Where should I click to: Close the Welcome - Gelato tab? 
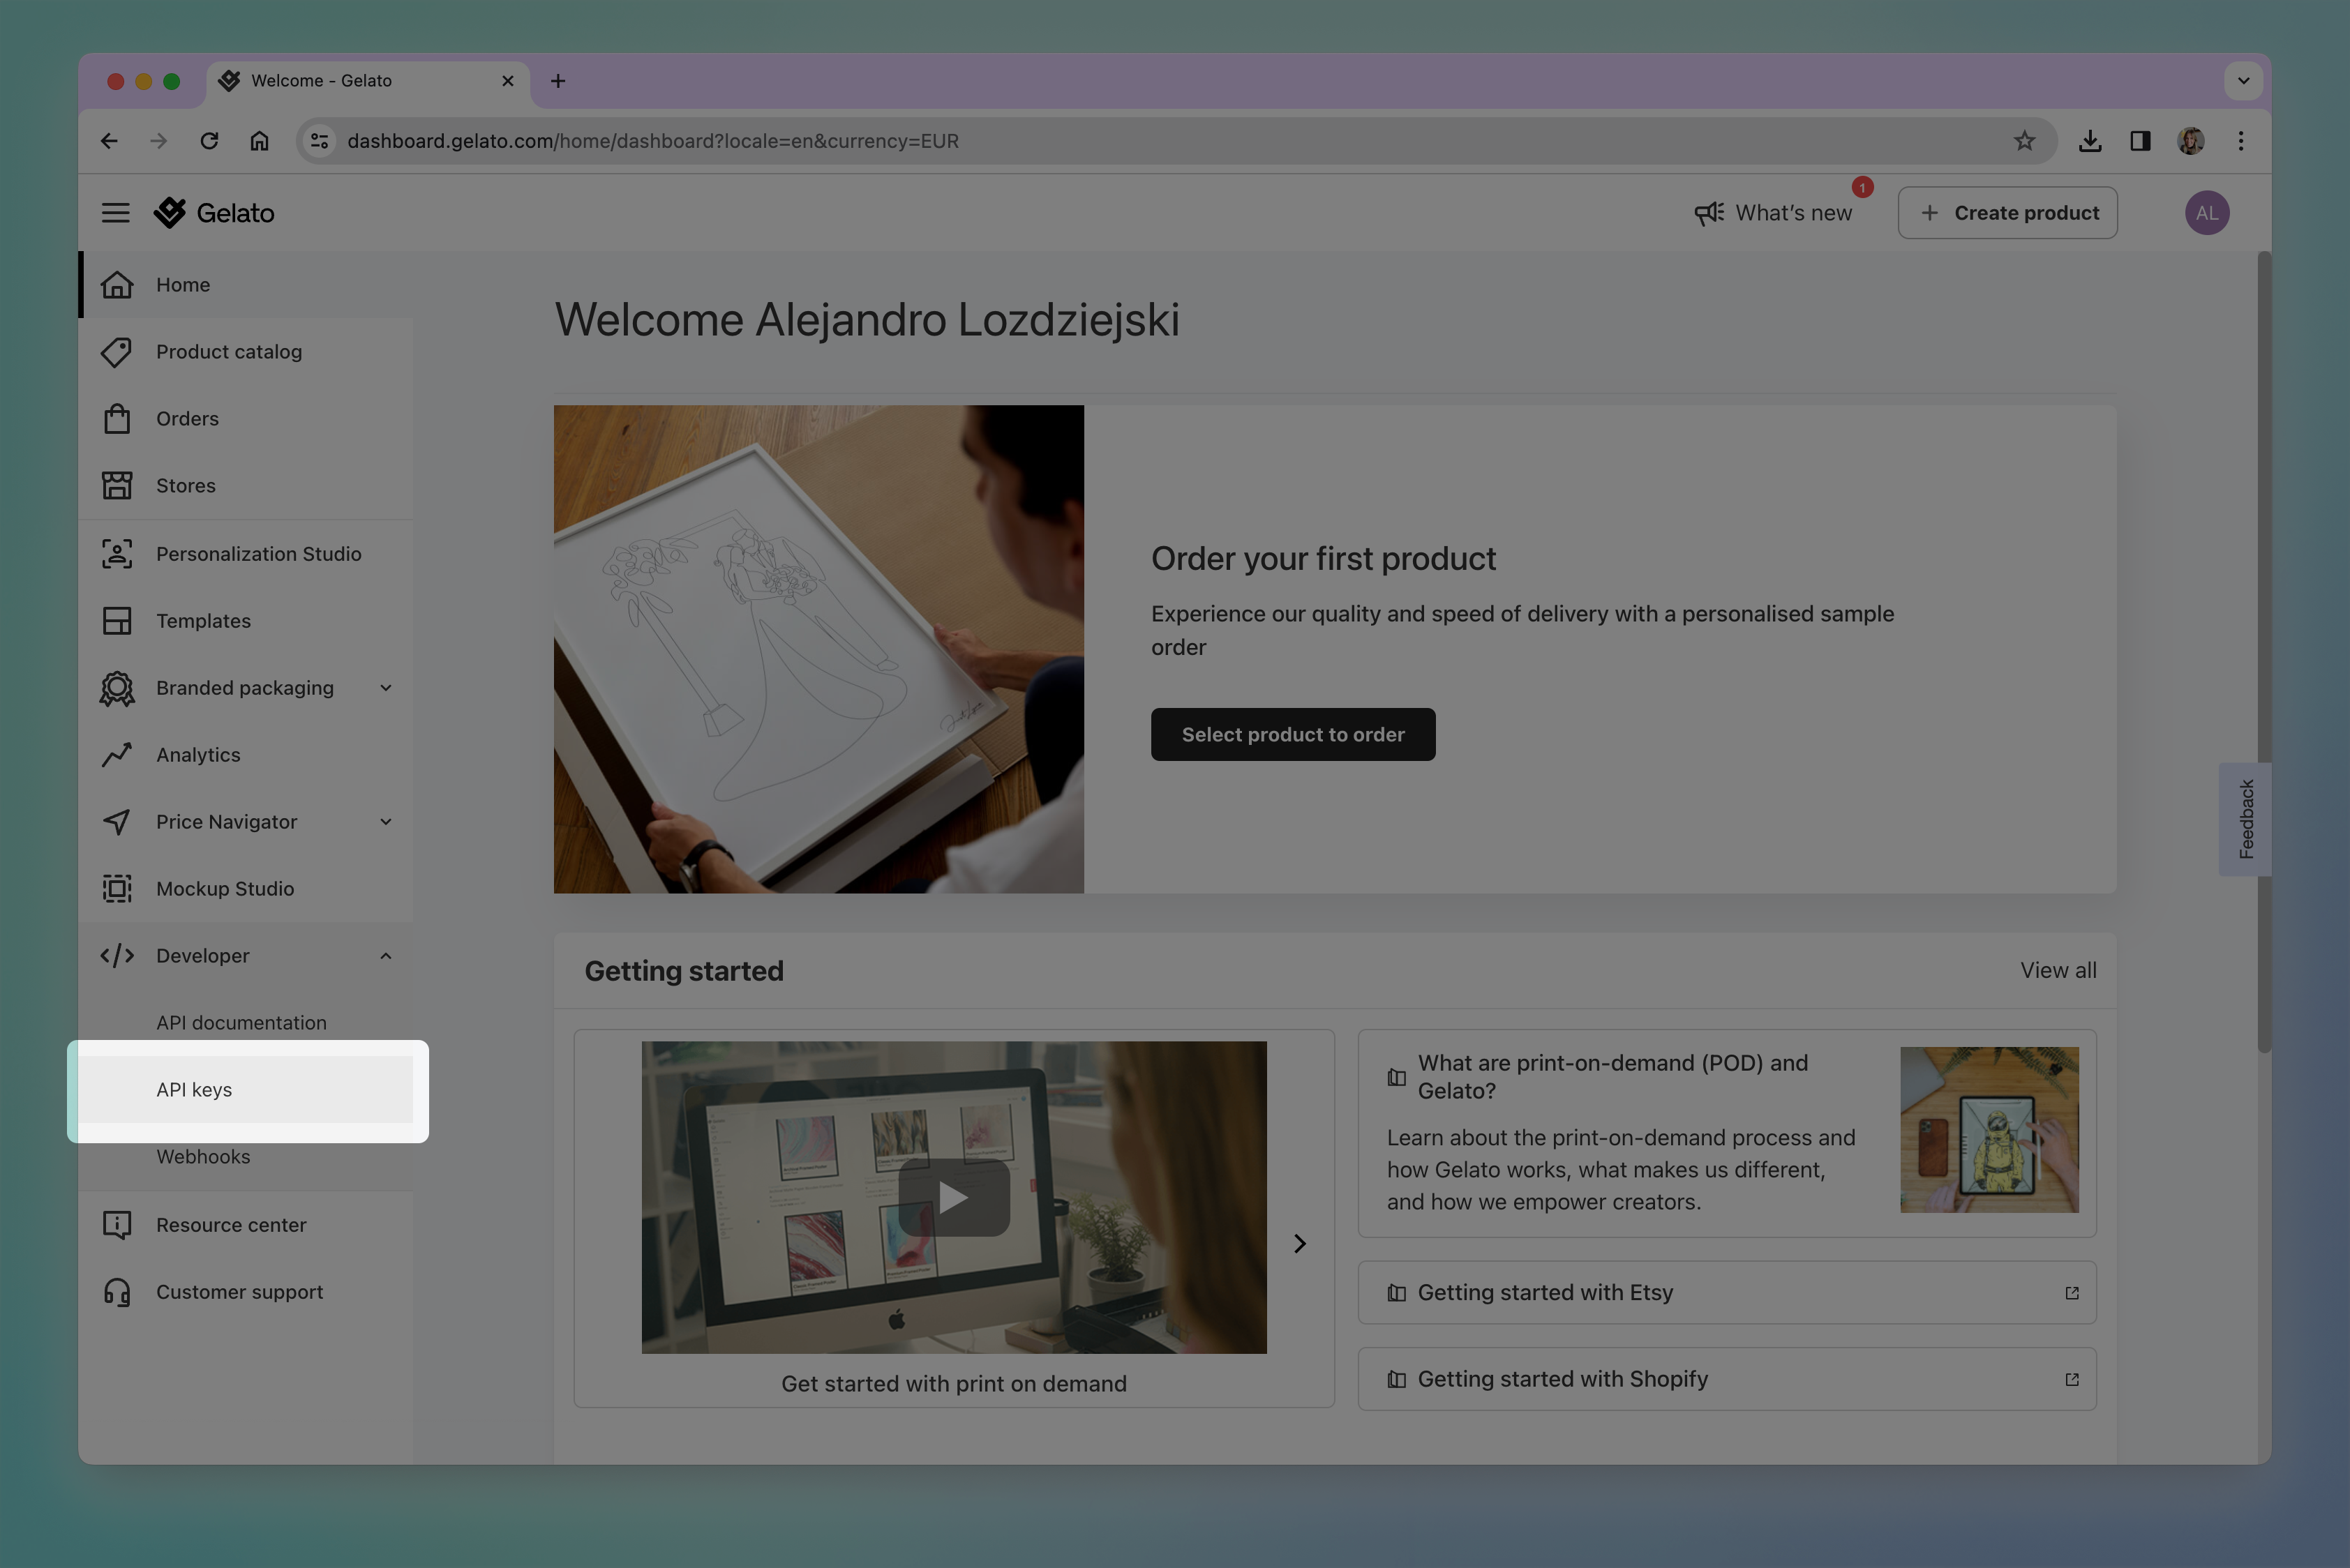[507, 81]
